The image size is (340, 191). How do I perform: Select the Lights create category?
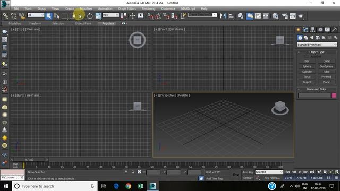coord(312,38)
